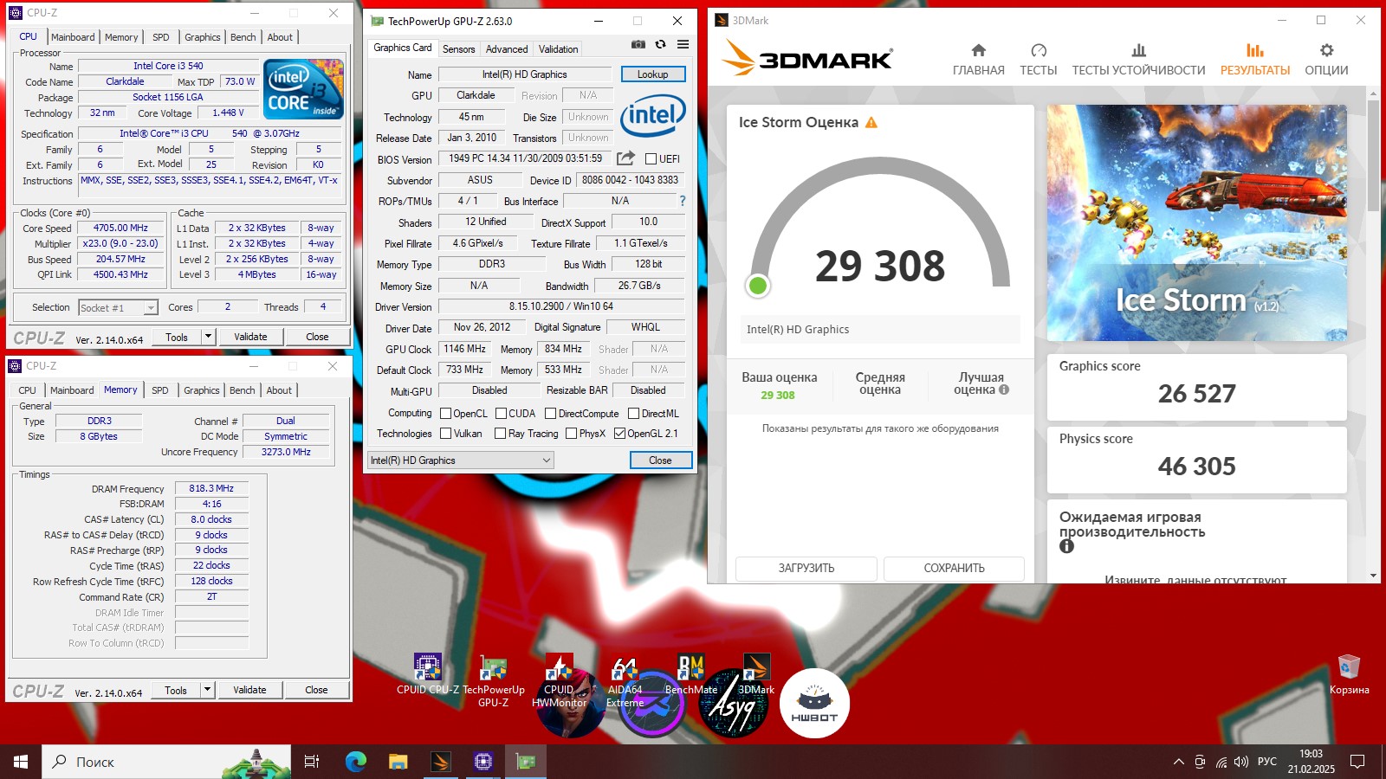The width and height of the screenshot is (1386, 779).
Task: Toggle the PhysX checkbox
Action: tap(571, 434)
